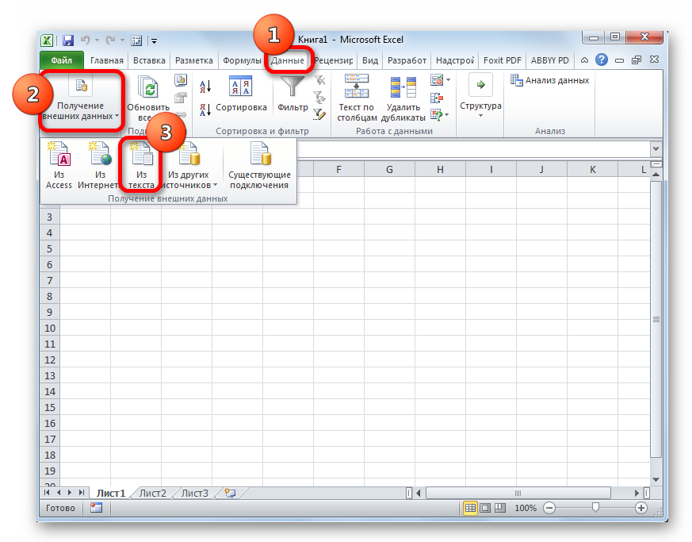The image size is (692, 542).
Task: Click the insert new worksheet icon
Action: tap(230, 493)
